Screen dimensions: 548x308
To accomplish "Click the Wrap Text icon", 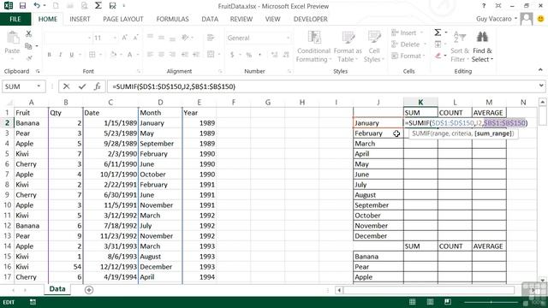I will click(211, 38).
